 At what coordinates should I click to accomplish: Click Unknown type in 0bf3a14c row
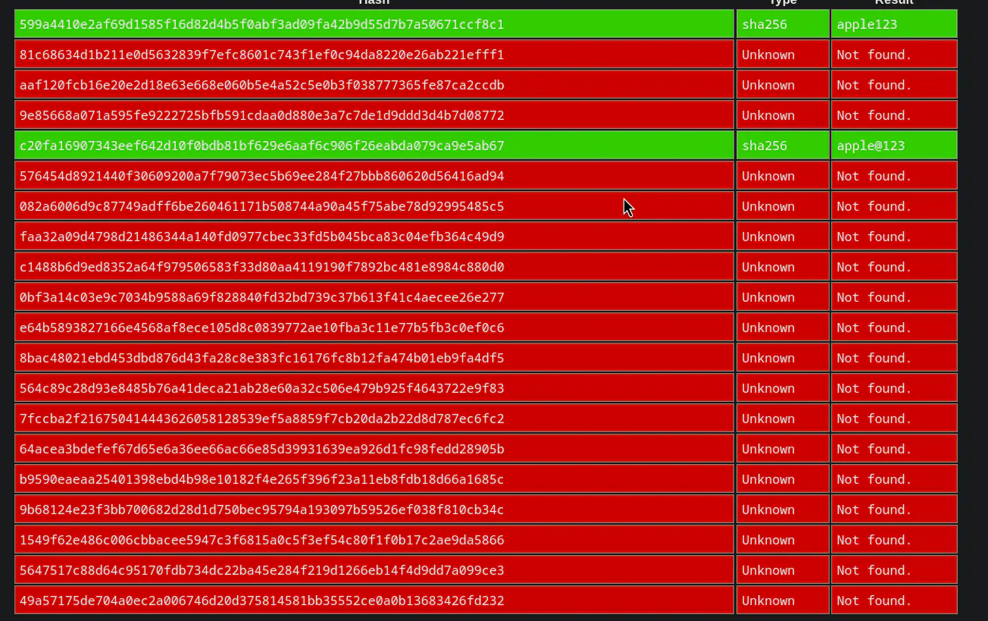pos(783,296)
